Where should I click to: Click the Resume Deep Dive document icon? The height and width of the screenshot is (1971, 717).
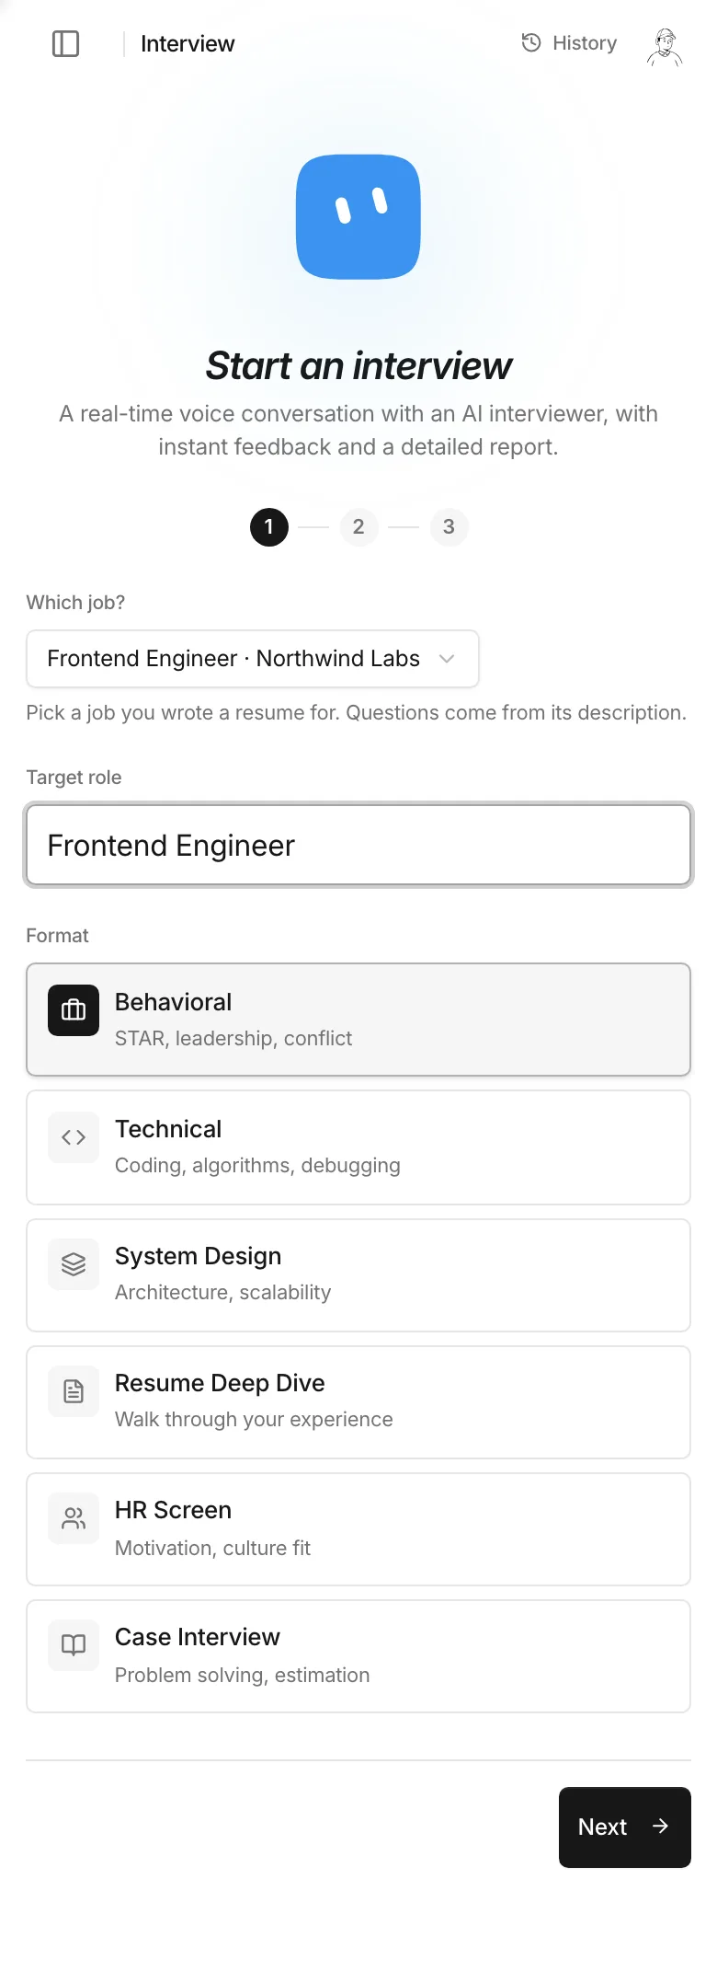[x=74, y=1391]
